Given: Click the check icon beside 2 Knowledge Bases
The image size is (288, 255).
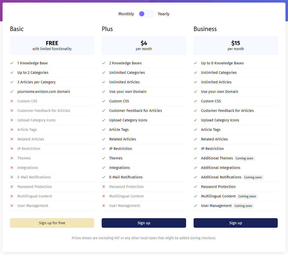Looking at the screenshot, I should [x=104, y=63].
